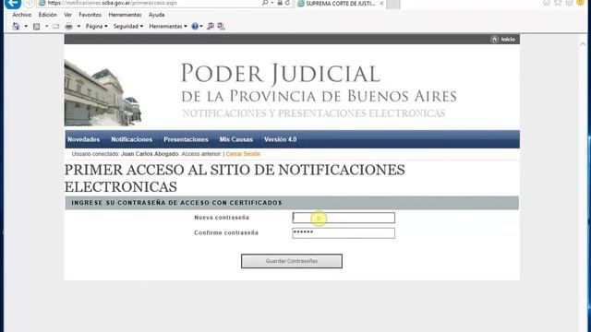Click the browser forward arrow button
This screenshot has height=332, width=591.
click(29, 3)
